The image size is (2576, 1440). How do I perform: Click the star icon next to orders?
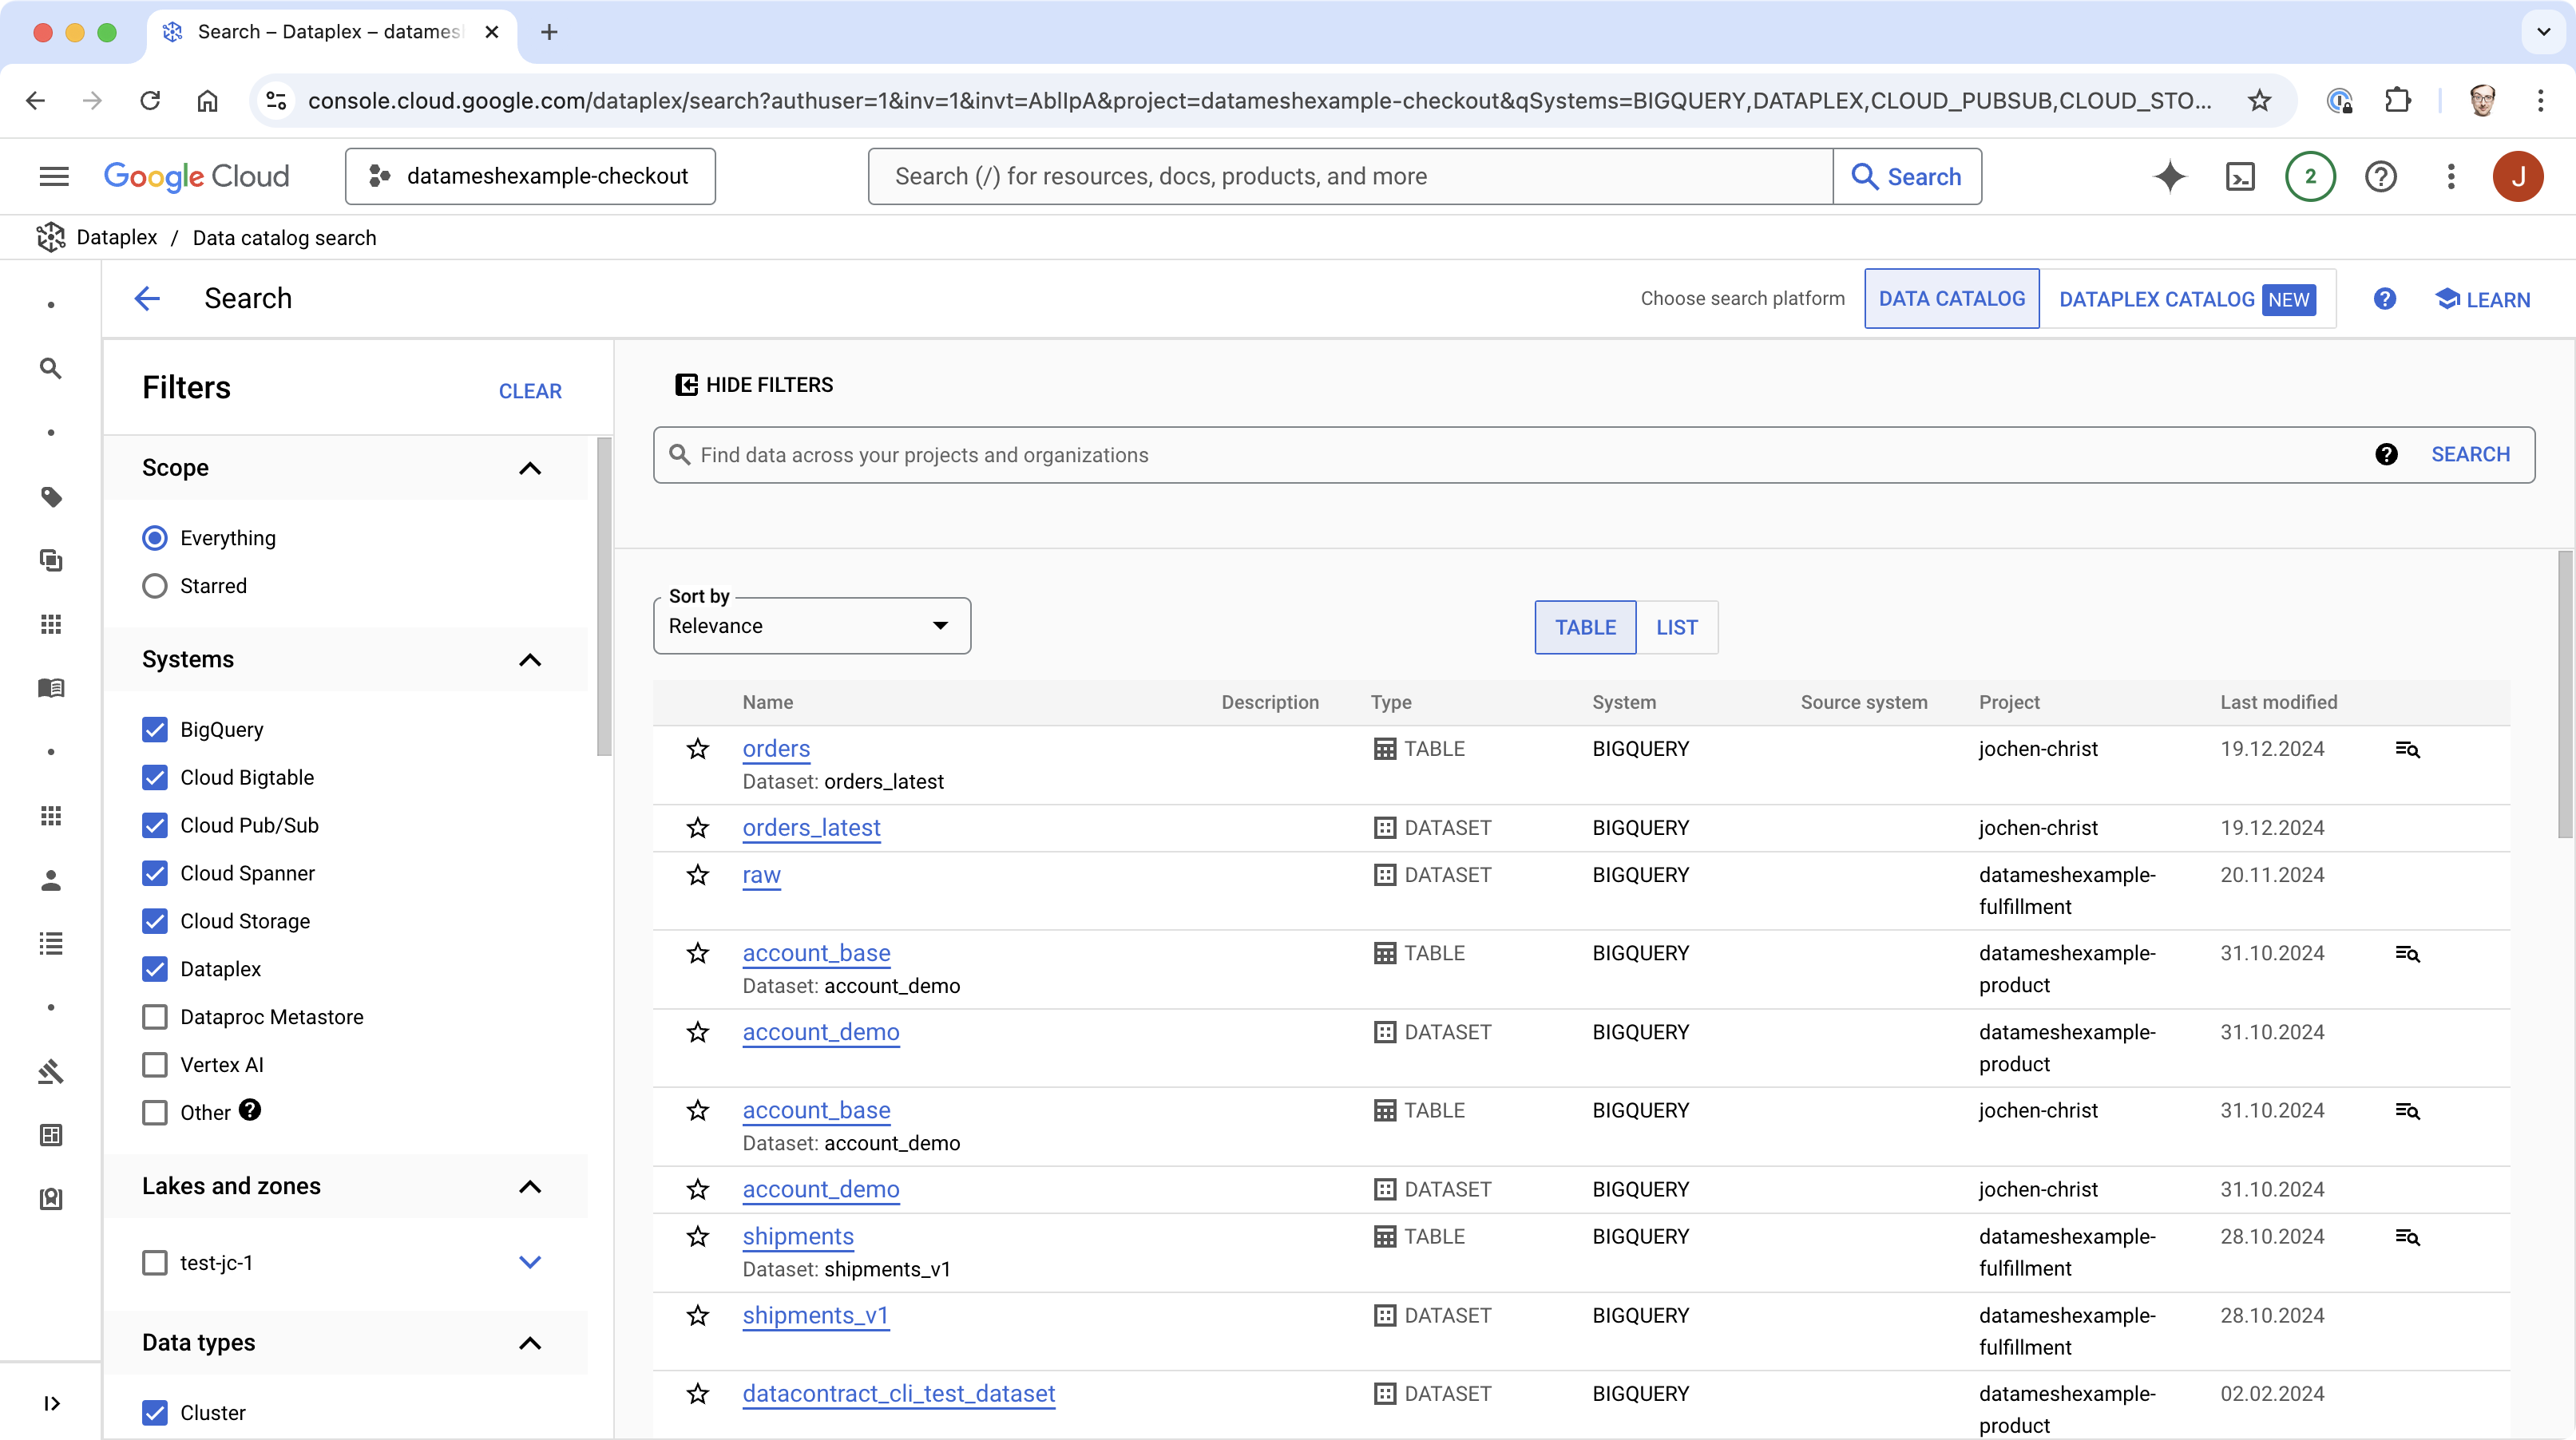tap(696, 748)
